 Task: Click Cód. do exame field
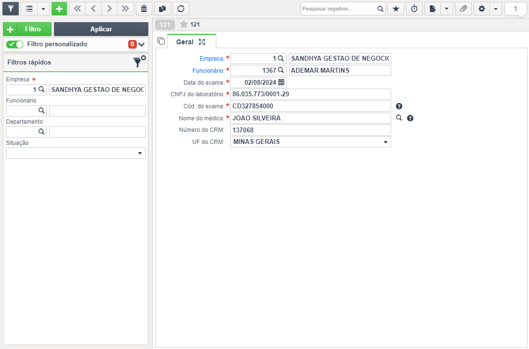pyautogui.click(x=310, y=106)
